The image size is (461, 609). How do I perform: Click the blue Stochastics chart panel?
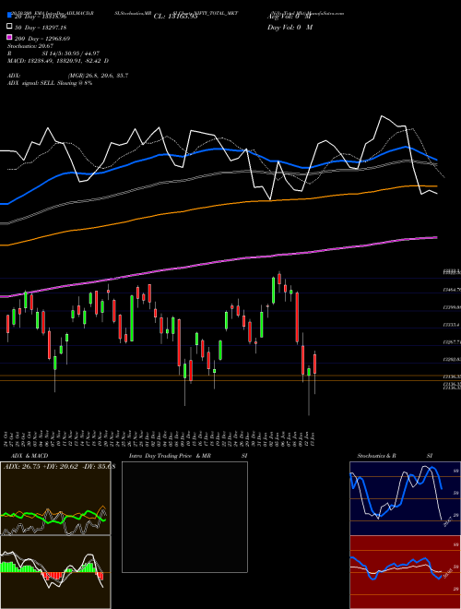(x=405, y=498)
